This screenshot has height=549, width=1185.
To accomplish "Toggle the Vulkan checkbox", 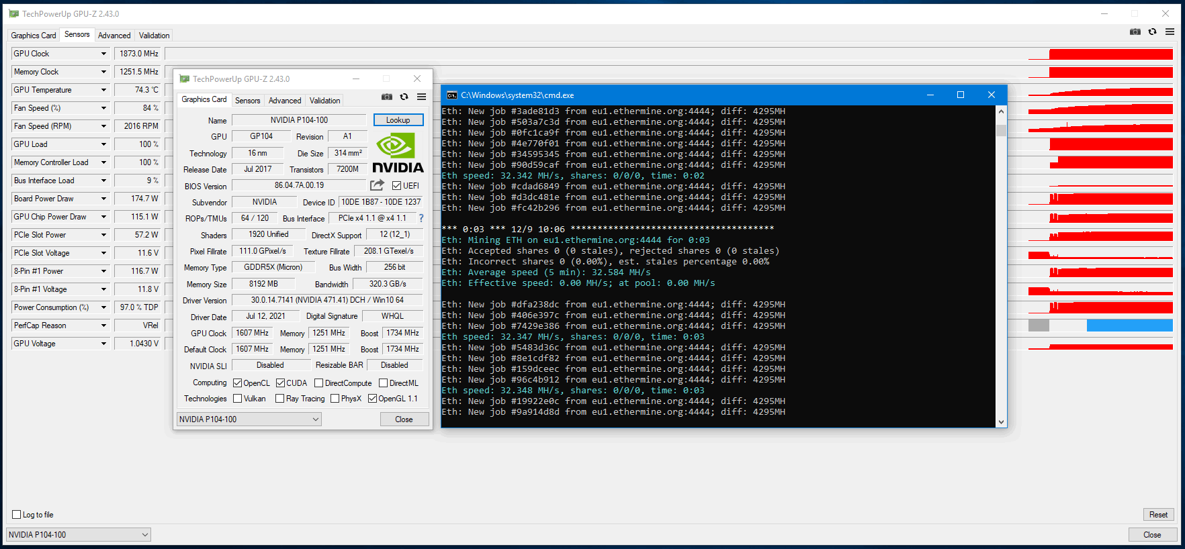I will (x=237, y=399).
